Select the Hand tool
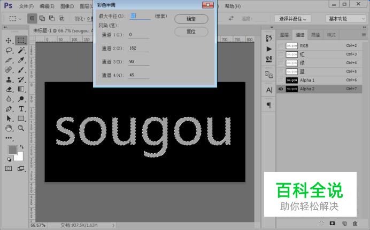Viewport: 370px width, 230px height. pyautogui.click(x=9, y=128)
